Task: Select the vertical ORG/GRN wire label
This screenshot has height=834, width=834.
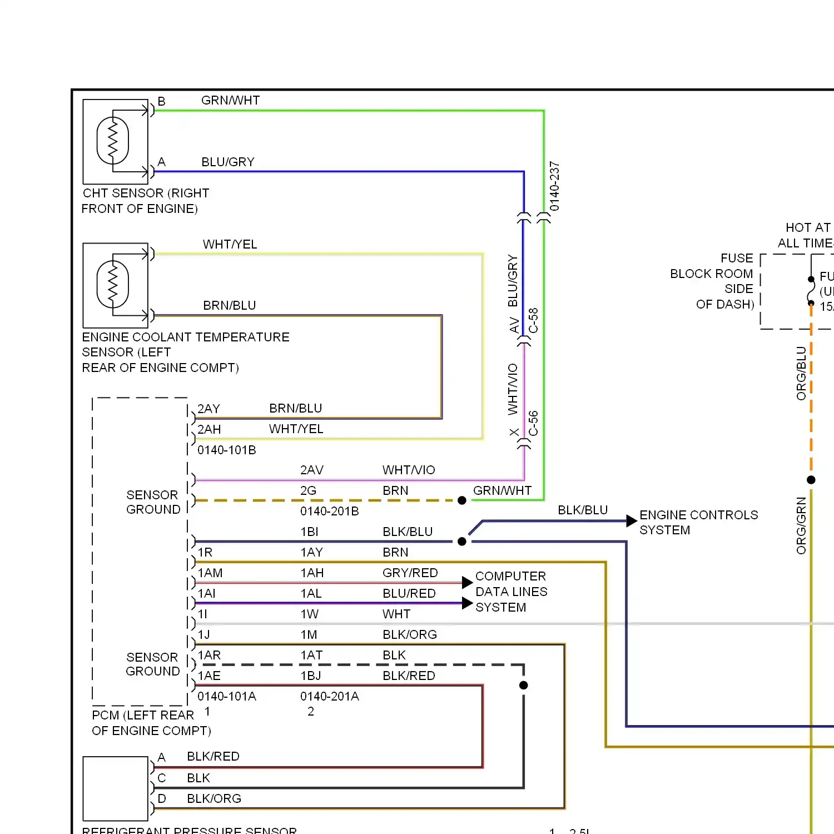Action: click(x=801, y=525)
